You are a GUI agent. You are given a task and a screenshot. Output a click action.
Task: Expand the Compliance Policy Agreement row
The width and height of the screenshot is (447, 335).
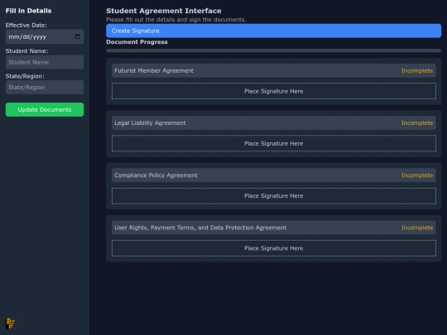[x=273, y=175]
